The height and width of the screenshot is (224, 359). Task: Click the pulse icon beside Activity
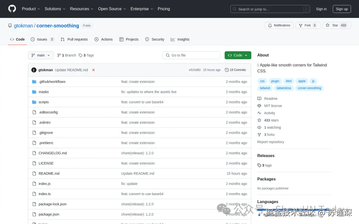(x=259, y=113)
